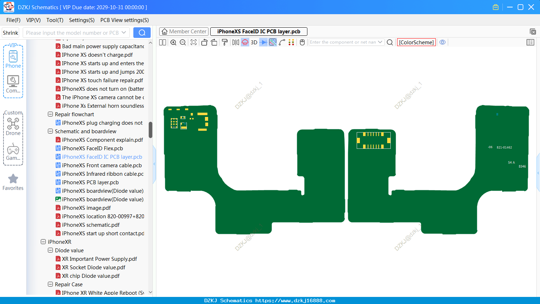Switch to 3D view mode
The height and width of the screenshot is (304, 540).
(x=254, y=43)
